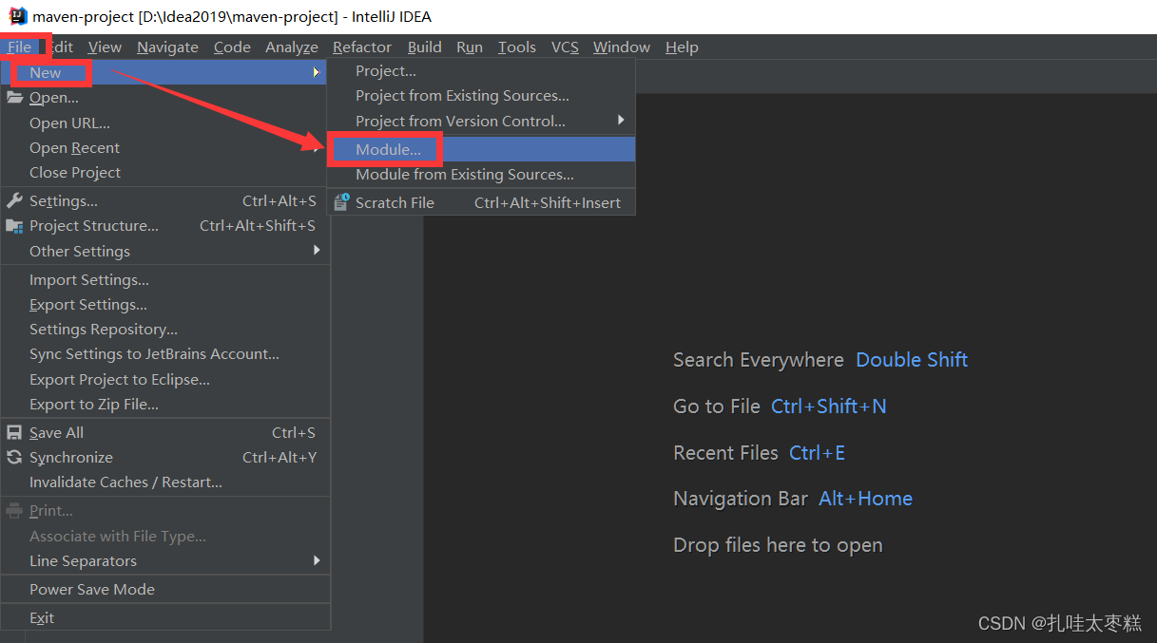The height and width of the screenshot is (643, 1157).
Task: Choose Export to Zip File...
Action: [x=164, y=404]
